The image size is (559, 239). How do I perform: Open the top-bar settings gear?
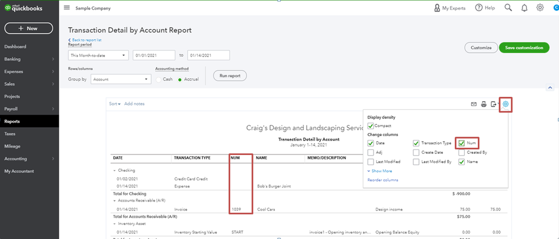click(x=540, y=8)
